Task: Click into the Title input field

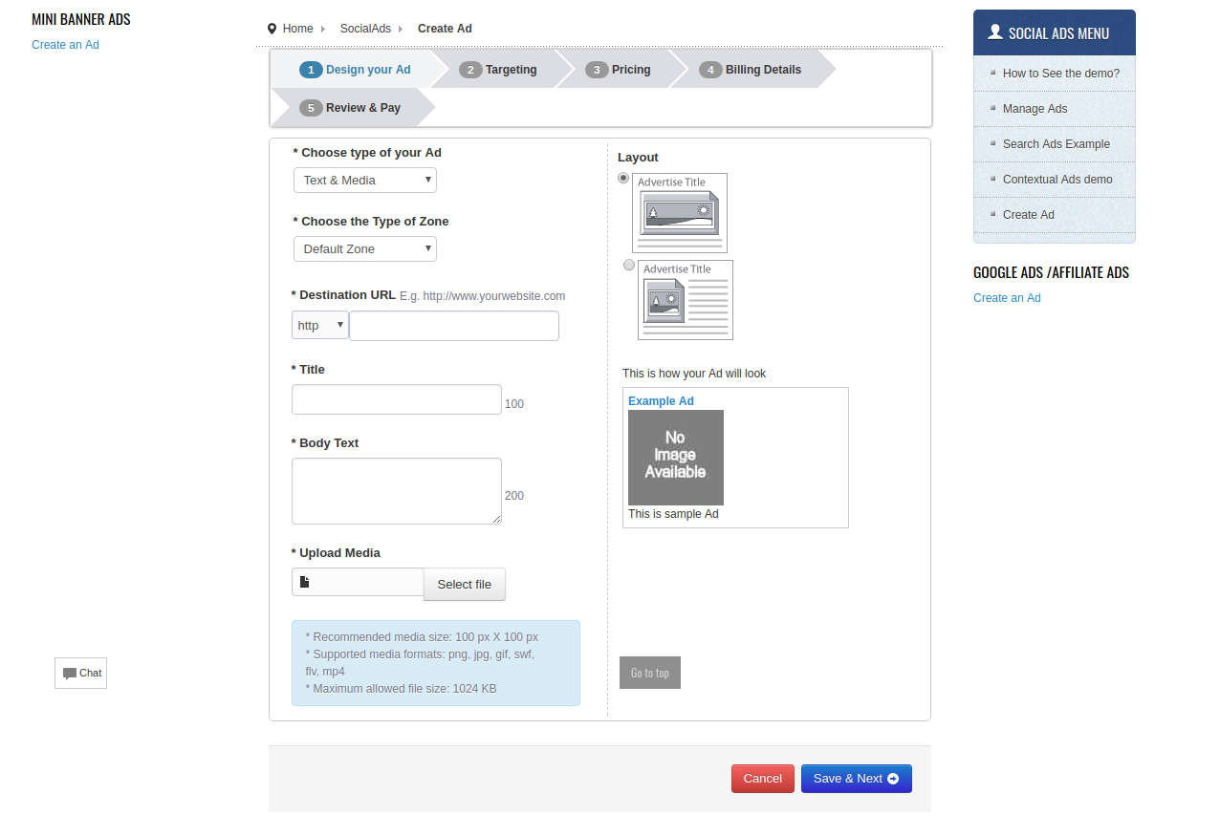Action: click(x=396, y=399)
